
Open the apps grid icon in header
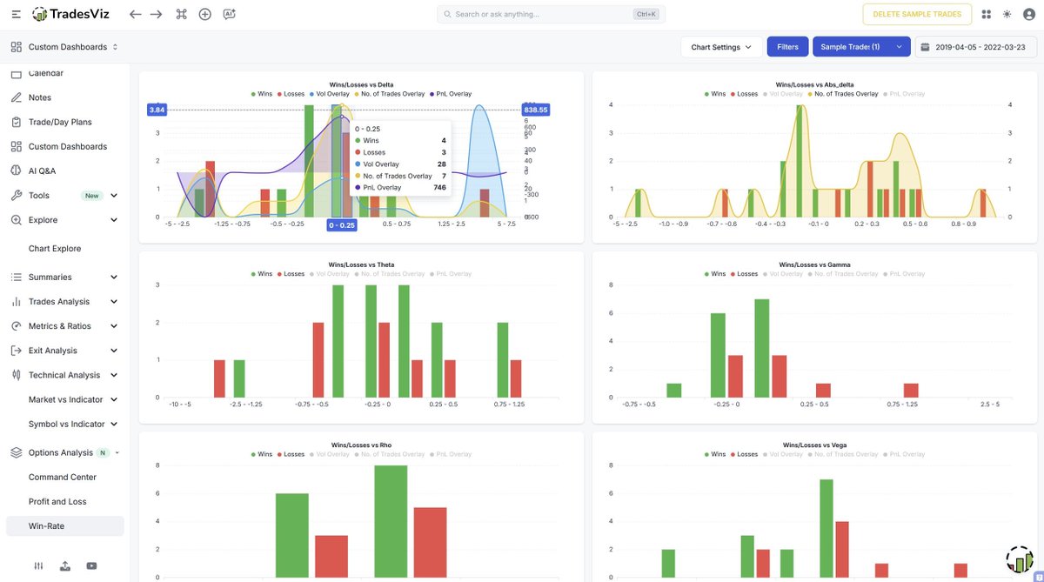987,14
